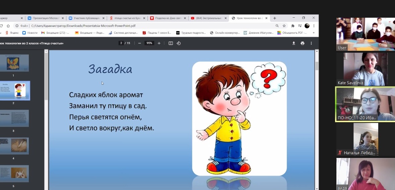Screen dimensions: 395x190
Task: Download the PDF file
Action: [x=294, y=43]
